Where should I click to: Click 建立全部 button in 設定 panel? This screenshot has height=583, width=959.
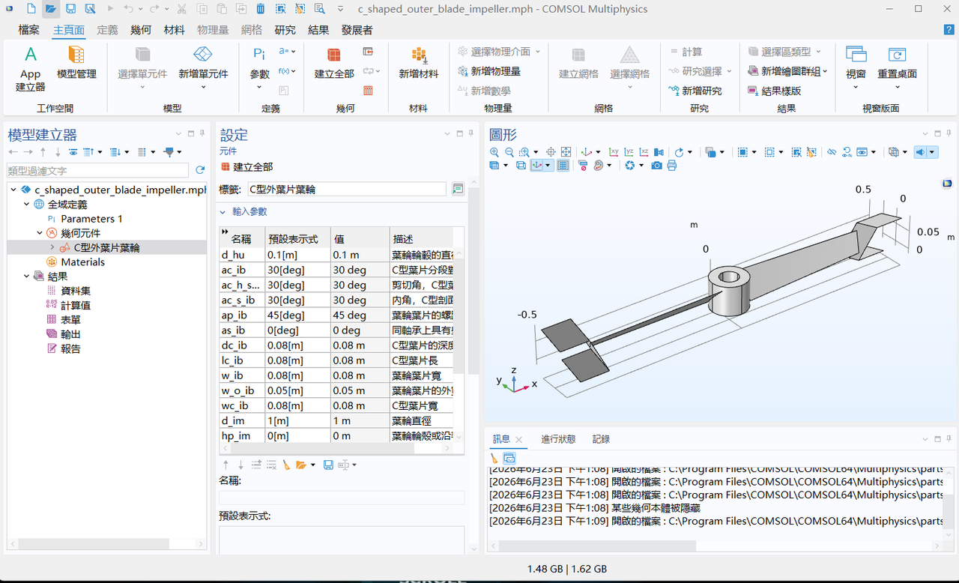pyautogui.click(x=247, y=167)
